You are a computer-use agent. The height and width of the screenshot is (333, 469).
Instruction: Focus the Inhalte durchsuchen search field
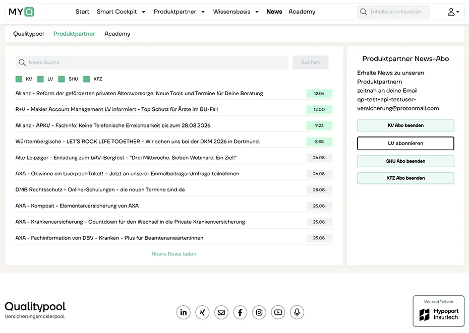(393, 12)
